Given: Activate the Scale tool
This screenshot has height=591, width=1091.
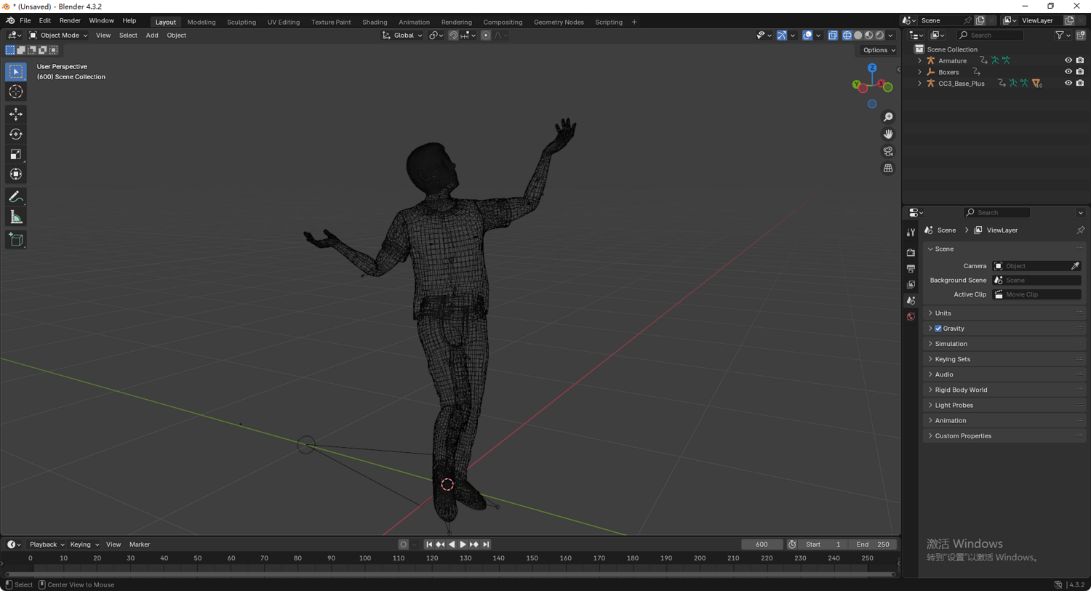Looking at the screenshot, I should pos(16,154).
